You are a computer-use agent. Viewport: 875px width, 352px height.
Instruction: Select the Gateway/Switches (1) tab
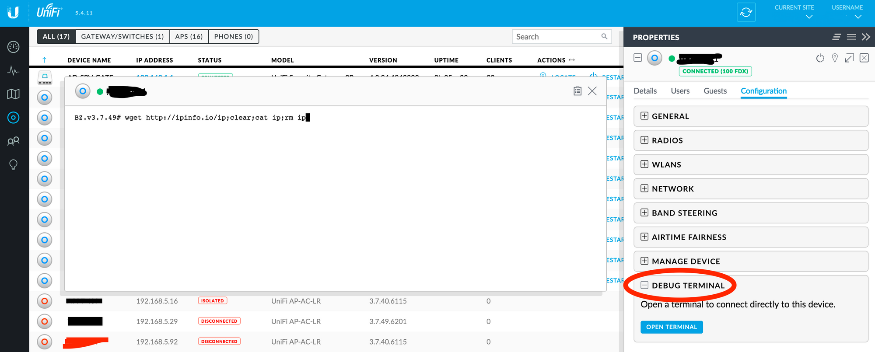click(122, 37)
